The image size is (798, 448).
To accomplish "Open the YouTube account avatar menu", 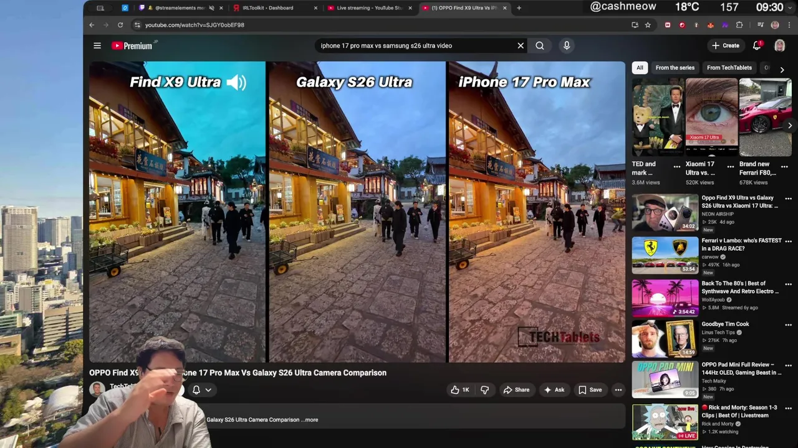I will [779, 45].
